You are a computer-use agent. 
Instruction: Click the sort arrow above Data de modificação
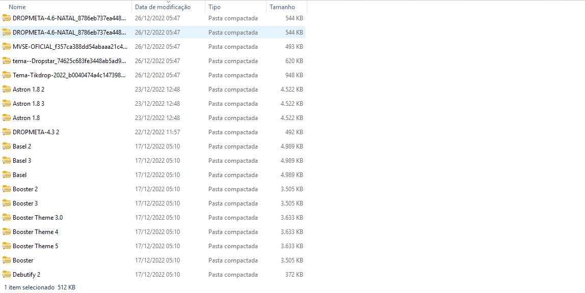coord(168,2)
